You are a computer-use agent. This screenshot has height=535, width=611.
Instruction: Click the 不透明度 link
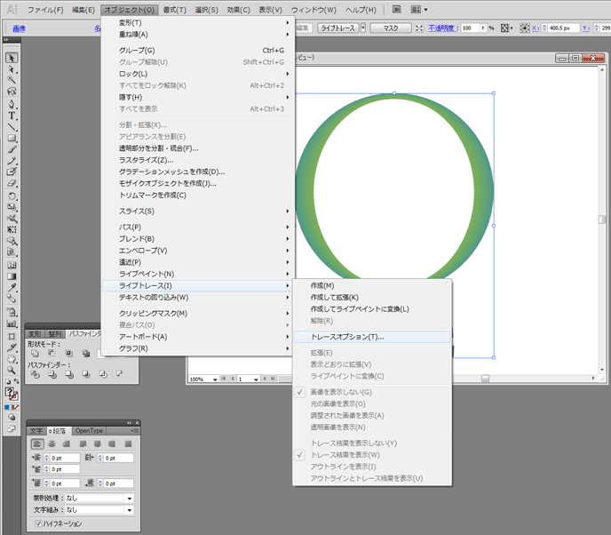click(441, 28)
